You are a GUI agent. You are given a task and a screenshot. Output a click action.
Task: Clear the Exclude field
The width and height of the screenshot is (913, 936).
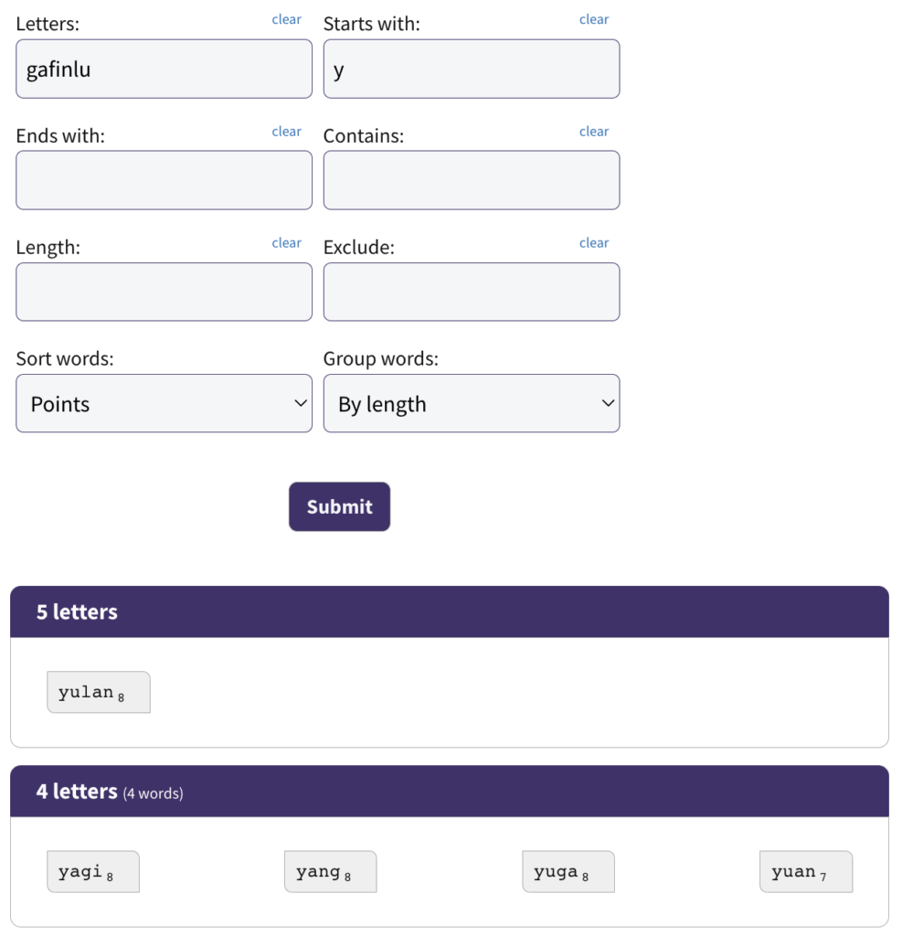point(594,243)
